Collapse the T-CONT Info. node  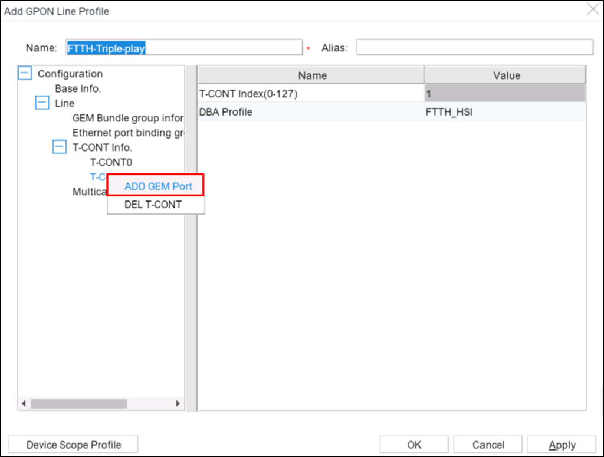pyautogui.click(x=59, y=147)
